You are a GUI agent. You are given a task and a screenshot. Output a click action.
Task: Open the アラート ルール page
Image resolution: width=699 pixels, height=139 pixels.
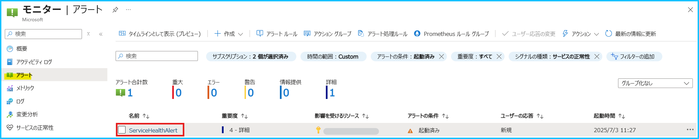(x=277, y=34)
